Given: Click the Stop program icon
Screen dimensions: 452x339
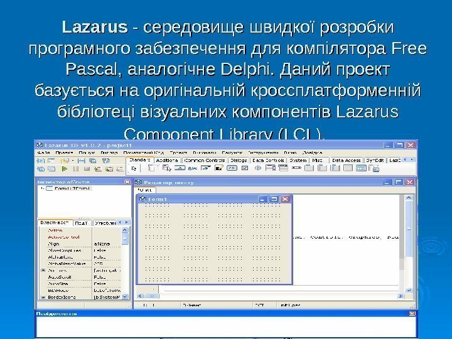Looking at the screenshot, I should click(x=87, y=169).
